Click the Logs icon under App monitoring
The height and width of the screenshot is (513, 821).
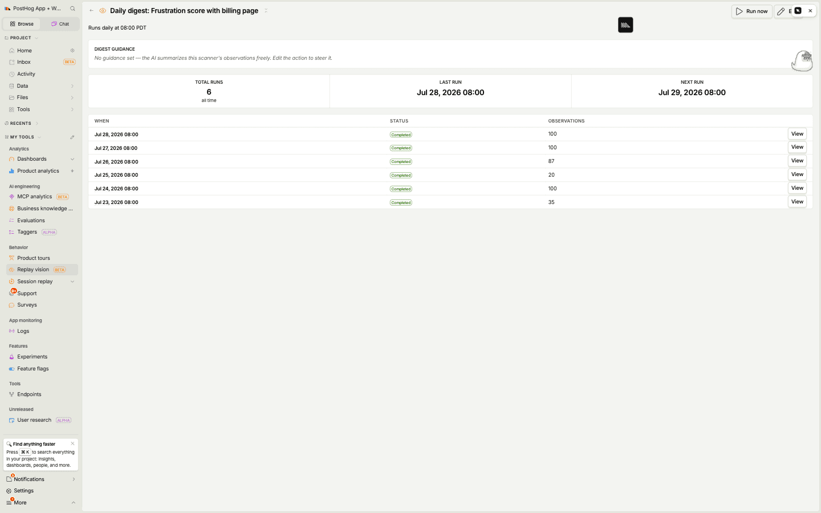click(x=11, y=331)
